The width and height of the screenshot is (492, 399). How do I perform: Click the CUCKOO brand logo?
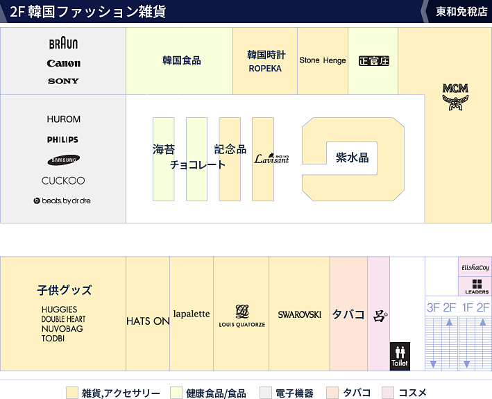point(63,180)
